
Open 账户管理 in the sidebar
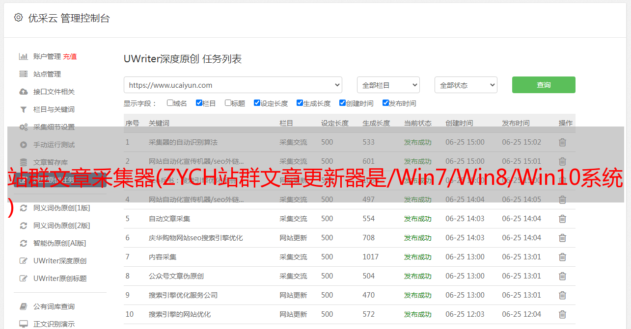point(47,56)
